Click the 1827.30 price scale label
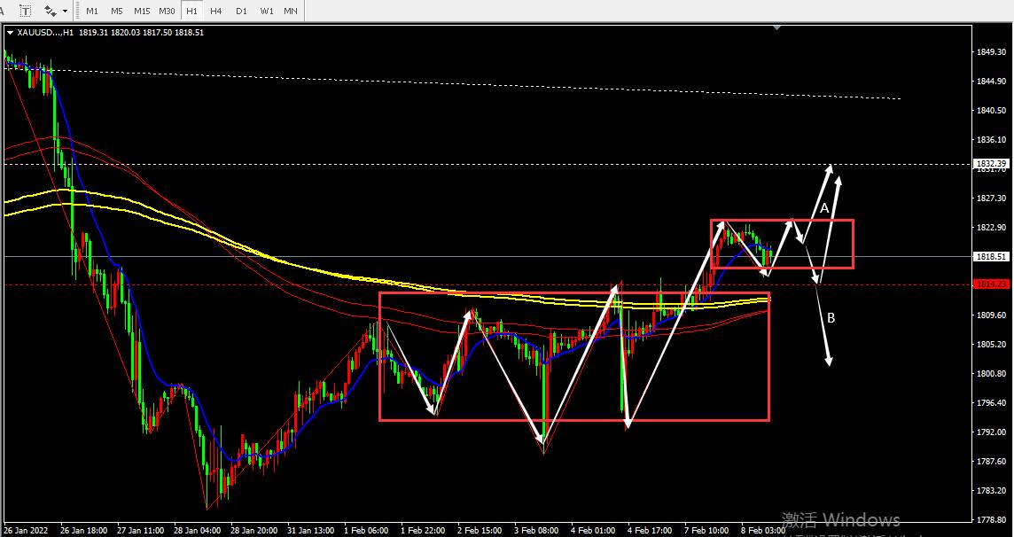This screenshot has height=537, width=1014. [x=990, y=198]
